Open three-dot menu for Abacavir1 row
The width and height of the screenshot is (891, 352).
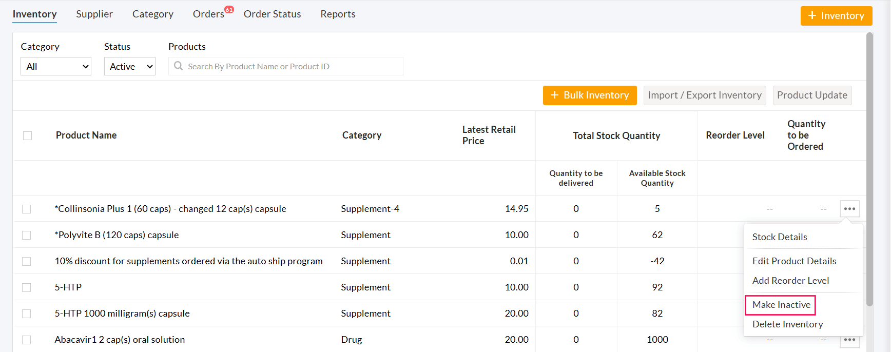point(849,340)
